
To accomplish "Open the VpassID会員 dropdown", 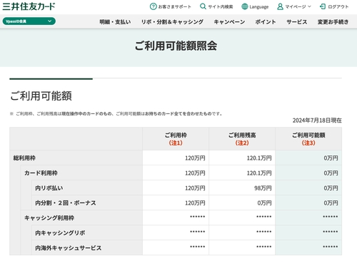I will coord(29,21).
